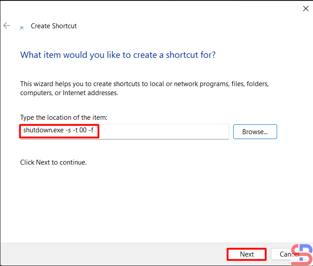Open the Browse... file picker
The image size is (313, 266).
point(255,132)
